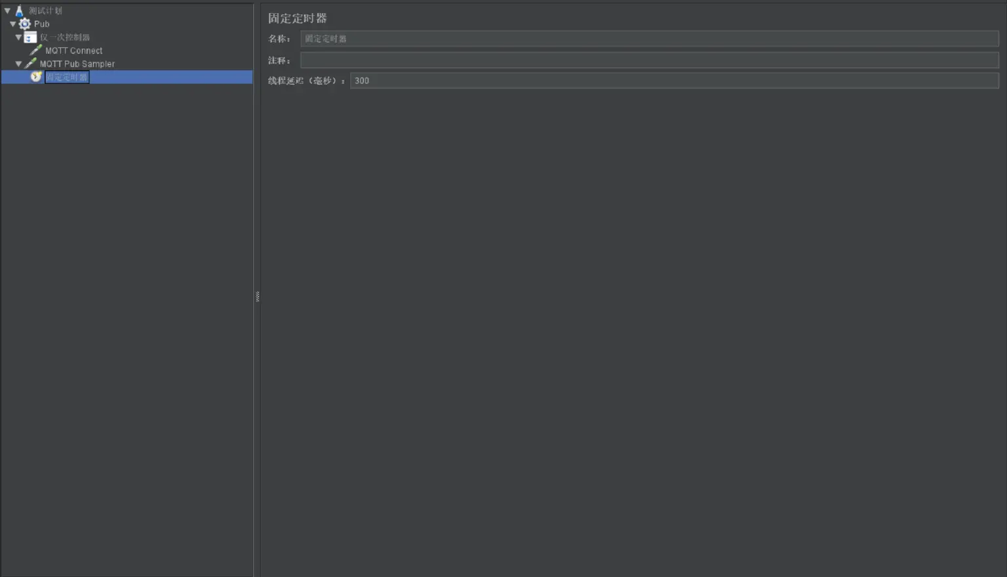The height and width of the screenshot is (577, 1007).
Task: Click the split pane divider handle
Action: (x=257, y=296)
